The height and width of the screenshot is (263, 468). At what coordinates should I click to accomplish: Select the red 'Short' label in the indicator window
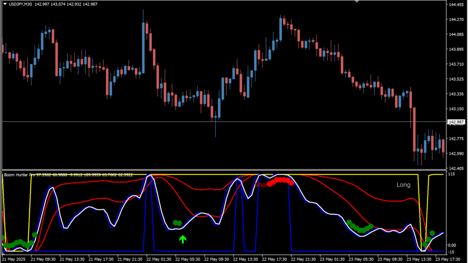click(261, 185)
